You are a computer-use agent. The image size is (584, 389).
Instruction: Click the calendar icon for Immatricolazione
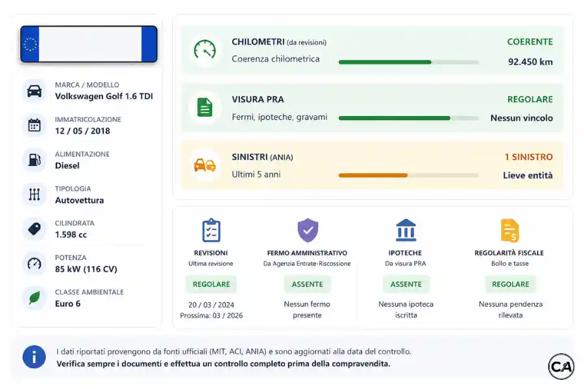pyautogui.click(x=34, y=125)
